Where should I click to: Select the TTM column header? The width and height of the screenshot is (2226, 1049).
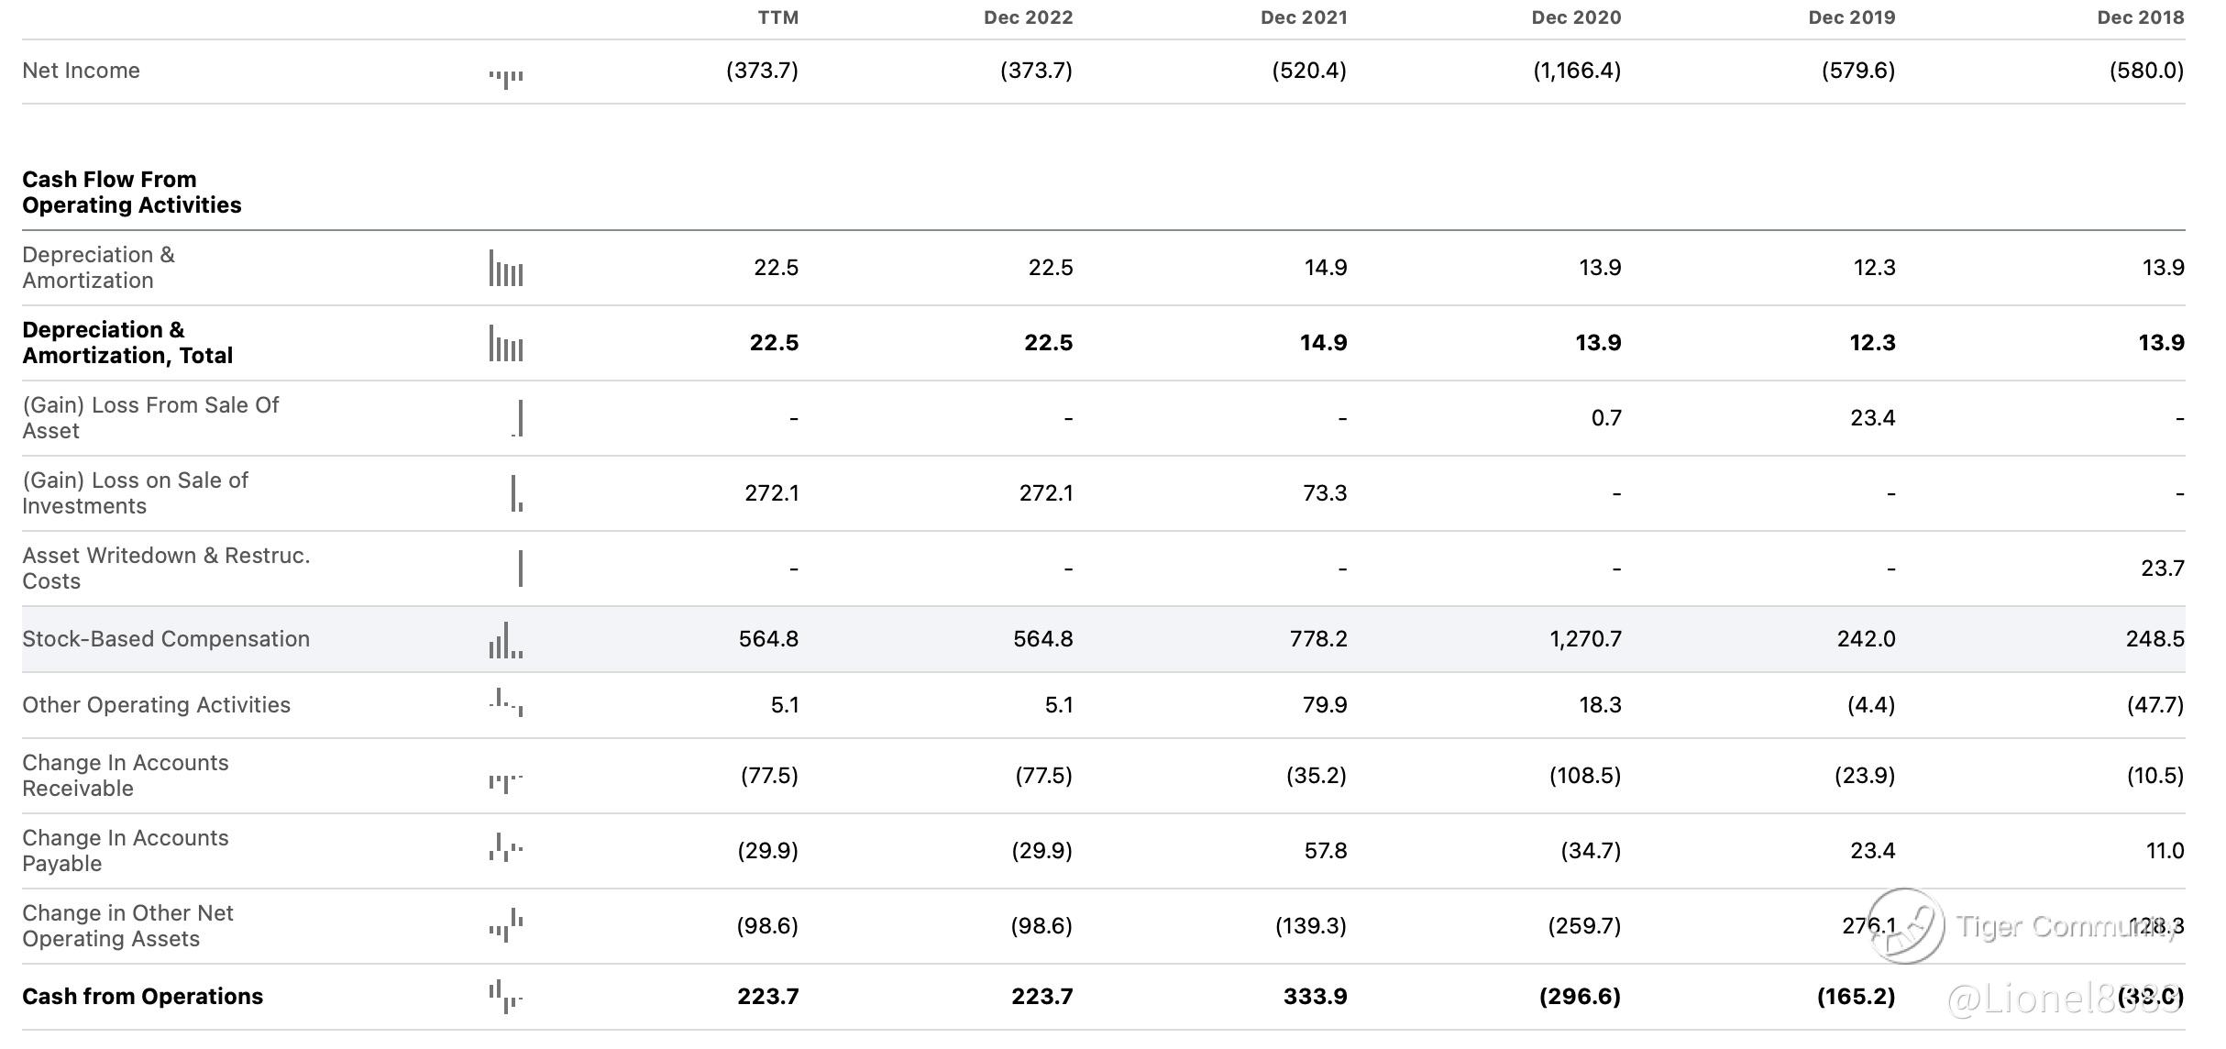(x=777, y=17)
